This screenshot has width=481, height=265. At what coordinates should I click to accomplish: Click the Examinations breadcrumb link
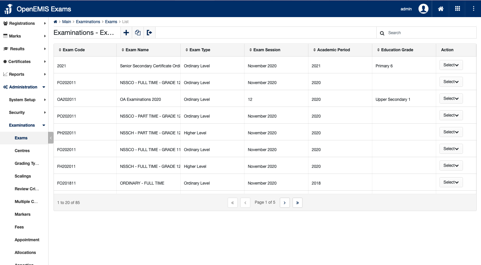[x=88, y=22]
